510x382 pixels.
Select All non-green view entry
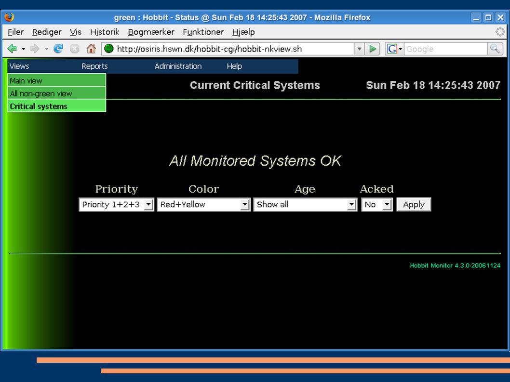tap(56, 93)
